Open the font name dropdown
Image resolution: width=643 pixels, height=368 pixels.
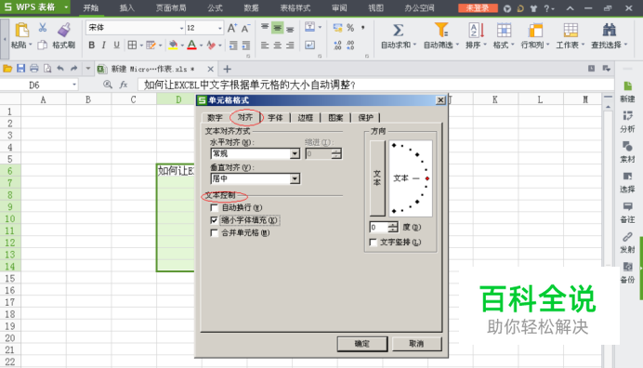[x=181, y=28]
